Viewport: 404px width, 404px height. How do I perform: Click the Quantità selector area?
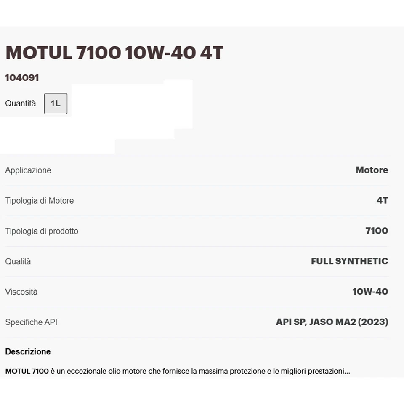20,104
